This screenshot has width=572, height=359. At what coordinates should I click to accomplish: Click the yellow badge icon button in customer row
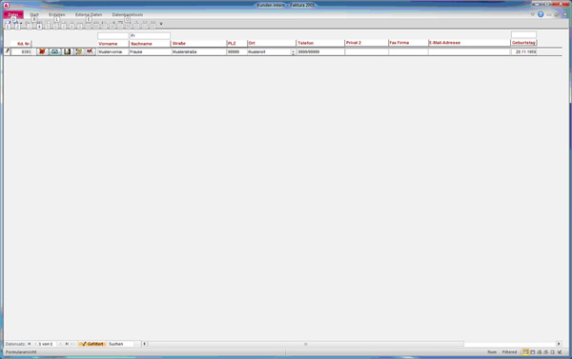click(78, 51)
